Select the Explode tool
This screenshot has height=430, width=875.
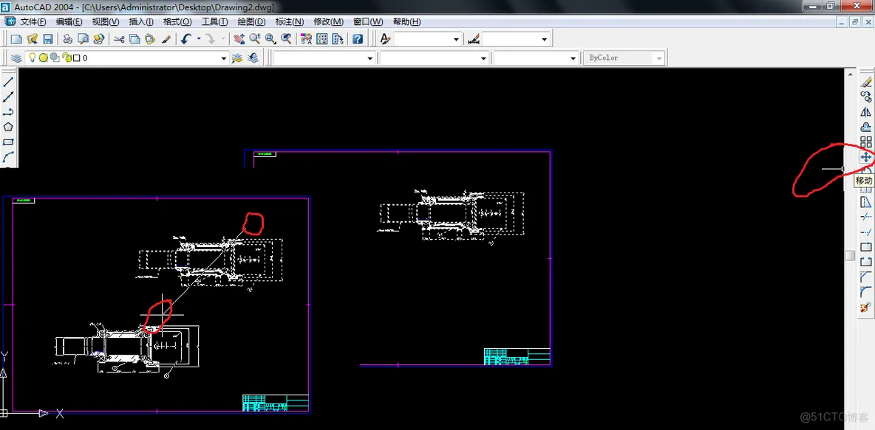866,307
